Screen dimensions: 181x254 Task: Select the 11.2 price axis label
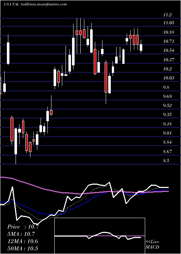click(x=167, y=15)
